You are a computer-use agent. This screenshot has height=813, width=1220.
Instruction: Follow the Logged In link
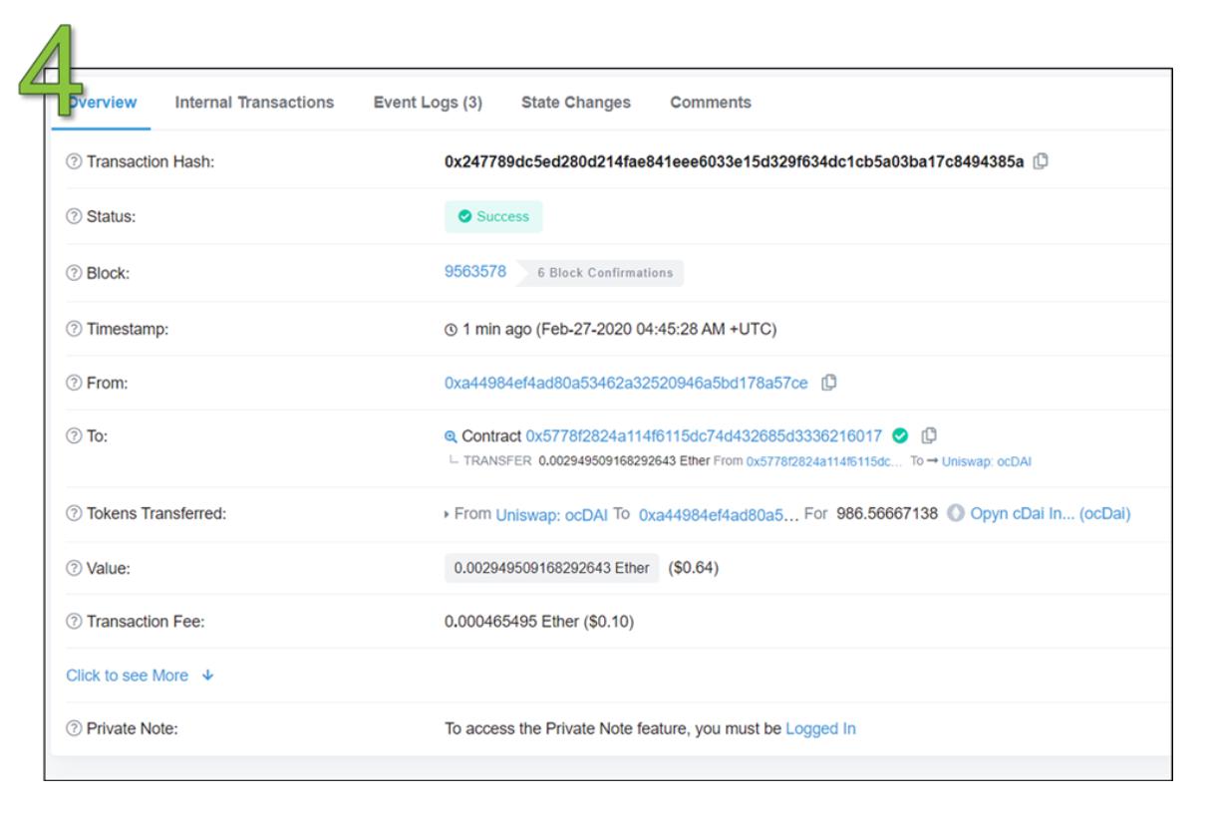[820, 729]
